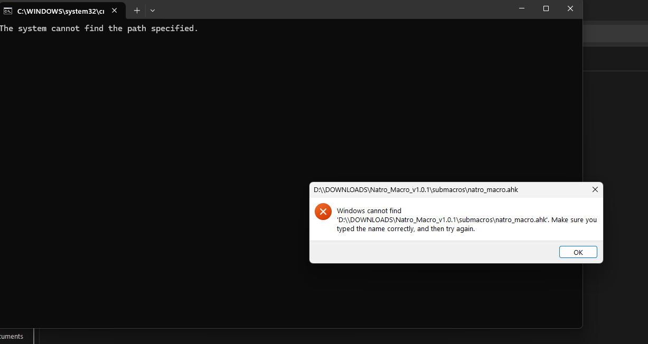648x344 pixels.
Task: Minimize the terminal window
Action: pos(522,8)
